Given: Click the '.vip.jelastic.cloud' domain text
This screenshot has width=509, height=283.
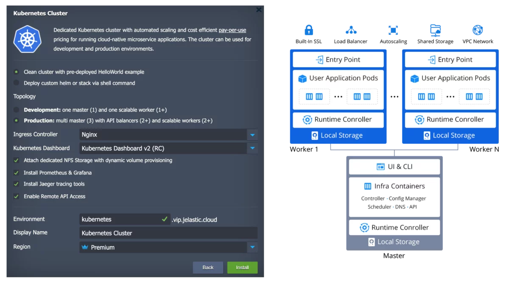Looking at the screenshot, I should (x=194, y=219).
